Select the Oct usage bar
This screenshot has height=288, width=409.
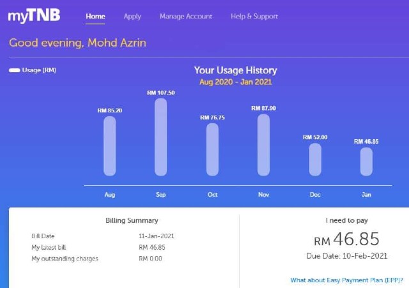pos(212,149)
